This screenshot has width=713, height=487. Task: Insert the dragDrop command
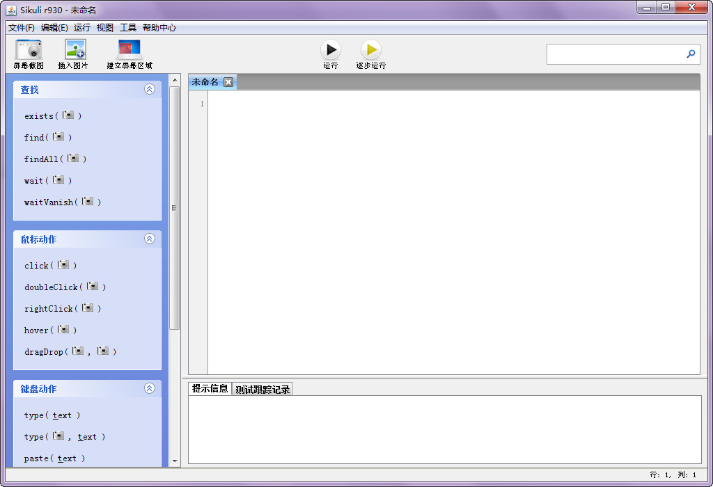click(70, 351)
